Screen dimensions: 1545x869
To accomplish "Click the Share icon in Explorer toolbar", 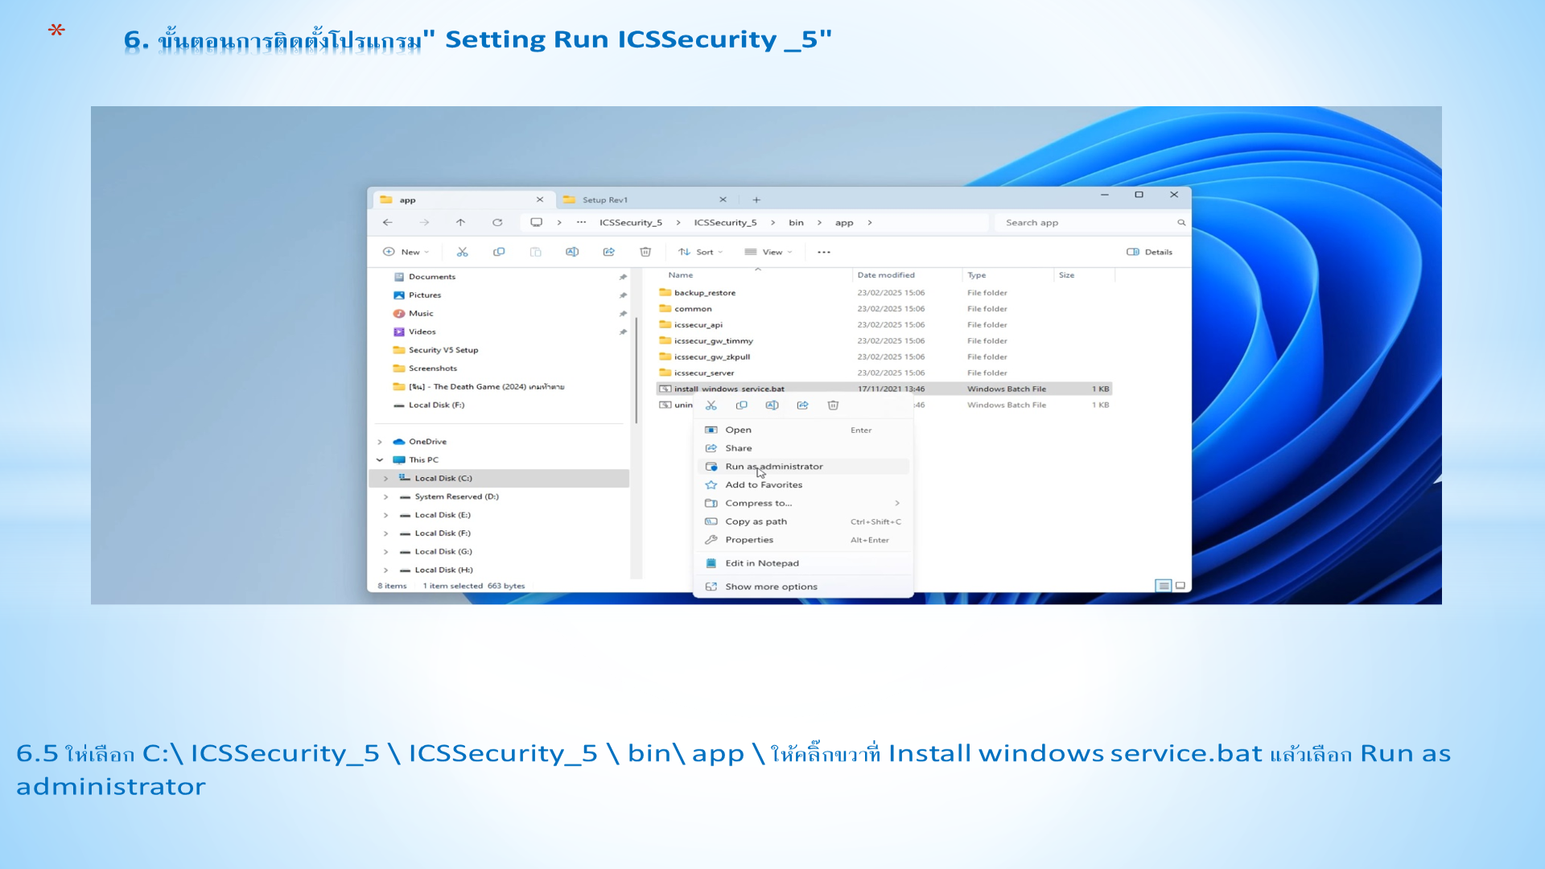I will [609, 252].
